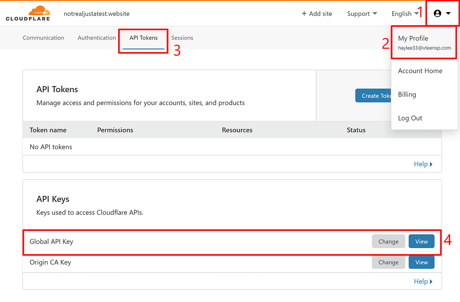Choose Billing in the account menu
Viewport: 460px width, 302px height.
point(407,94)
